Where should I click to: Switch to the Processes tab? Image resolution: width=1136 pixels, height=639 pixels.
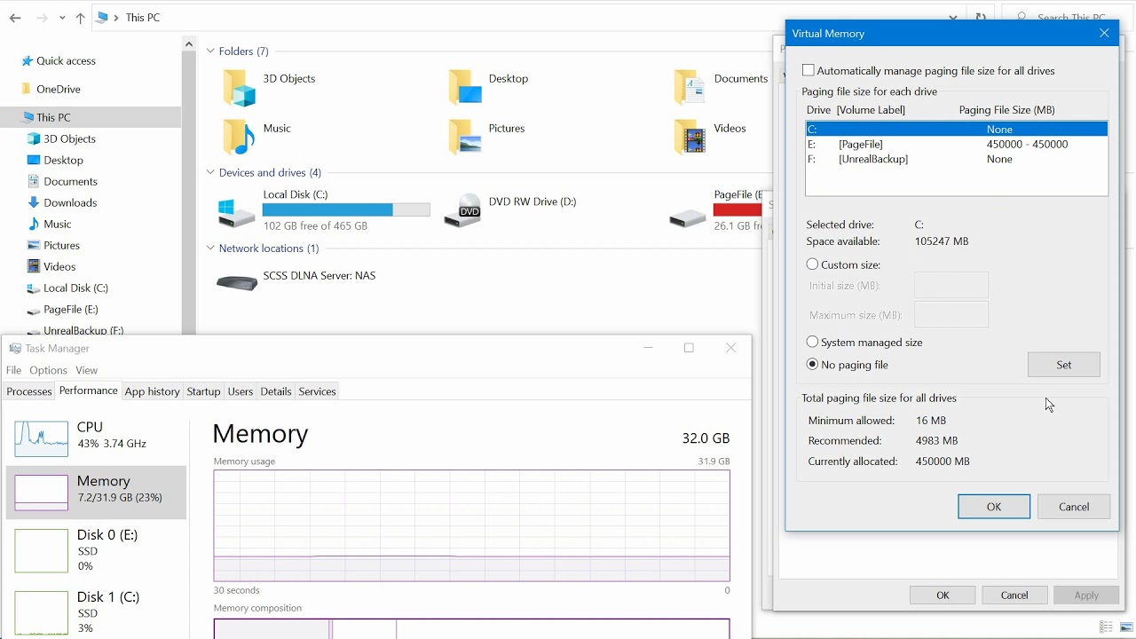coord(29,391)
